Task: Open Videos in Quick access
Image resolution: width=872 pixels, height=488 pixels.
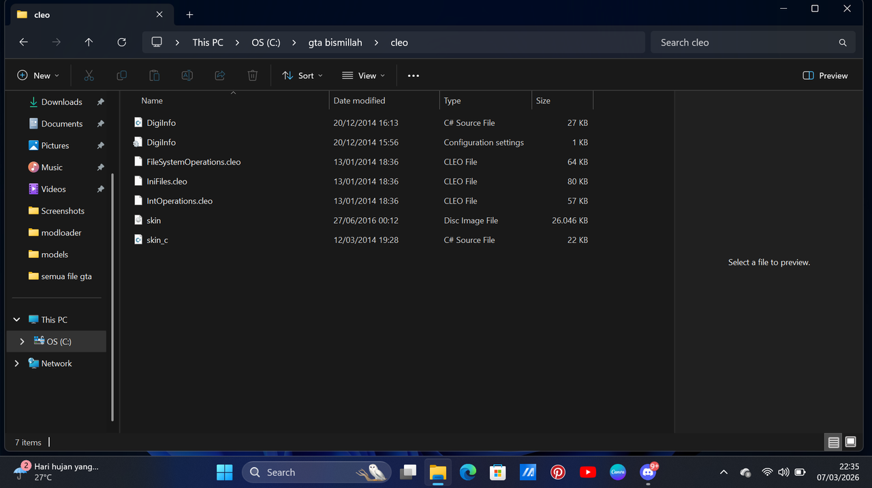Action: 53,189
